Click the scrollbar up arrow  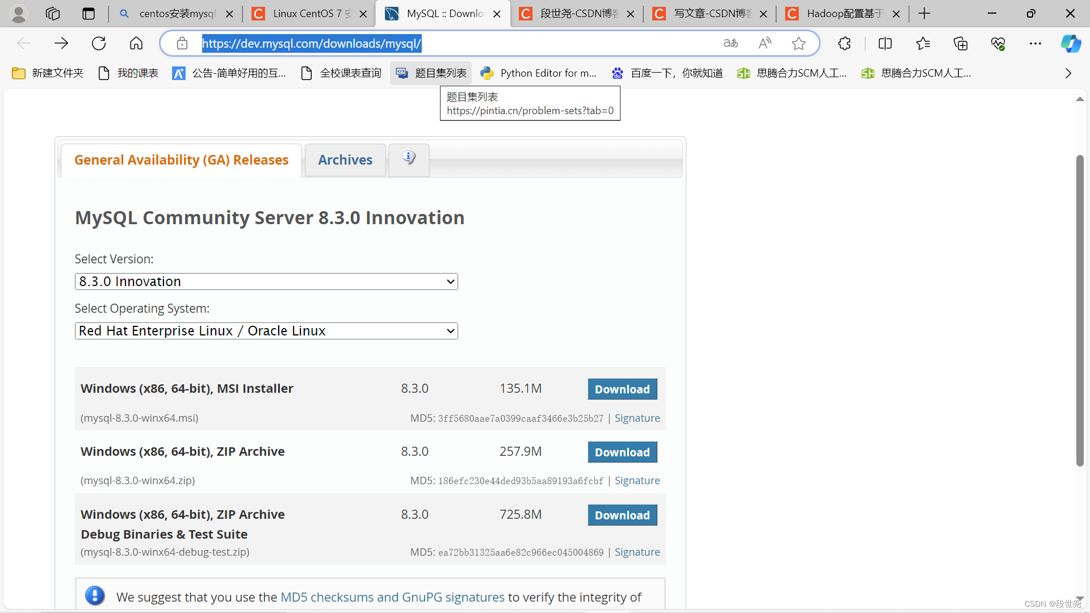[1080, 99]
